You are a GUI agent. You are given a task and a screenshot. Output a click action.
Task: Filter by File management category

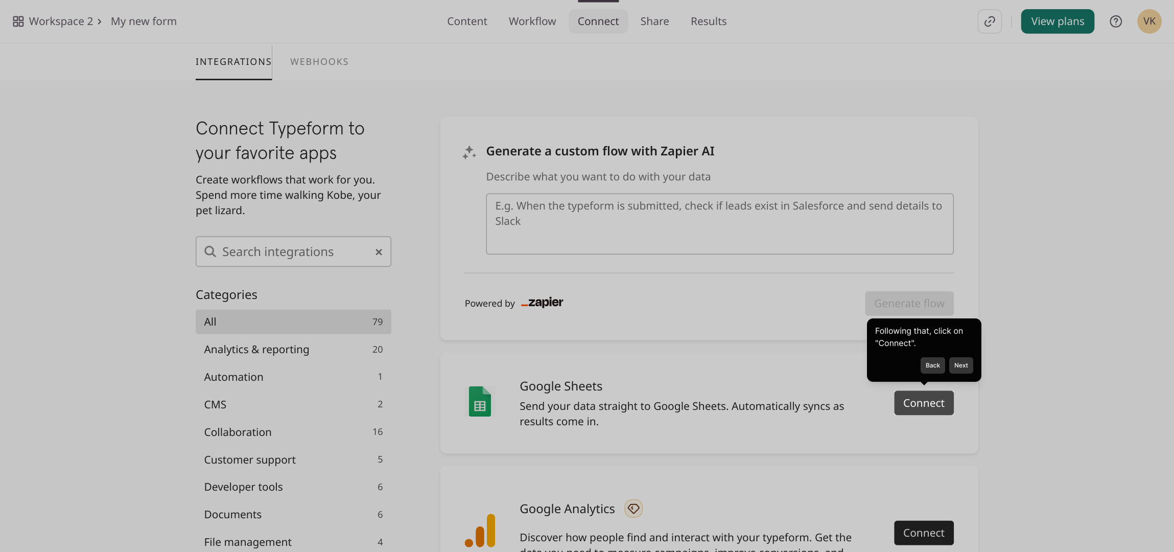293,542
